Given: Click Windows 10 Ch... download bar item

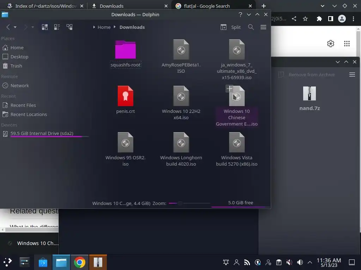Looking at the screenshot, I should pos(33,243).
